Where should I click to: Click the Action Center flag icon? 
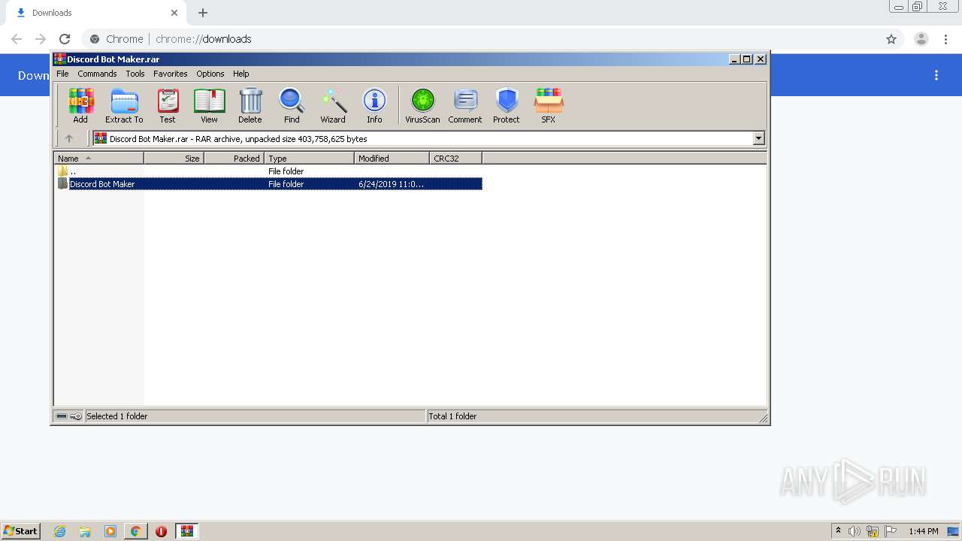coord(891,531)
